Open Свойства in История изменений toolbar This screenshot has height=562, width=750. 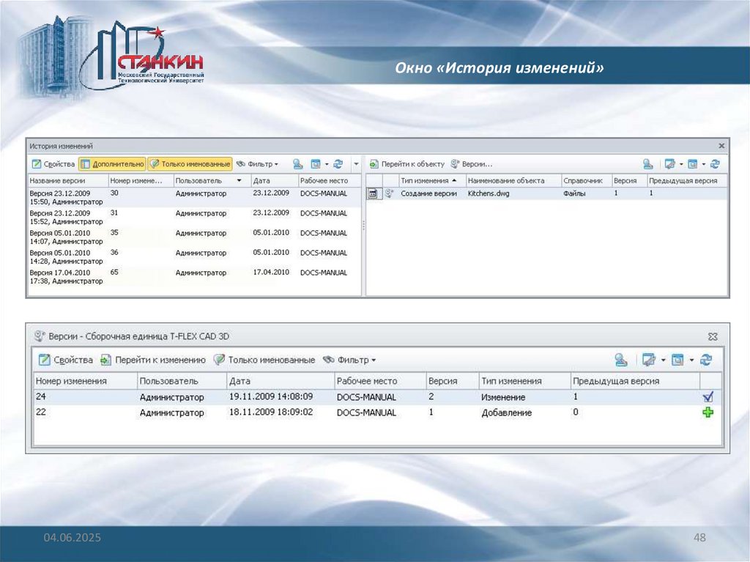pos(53,164)
